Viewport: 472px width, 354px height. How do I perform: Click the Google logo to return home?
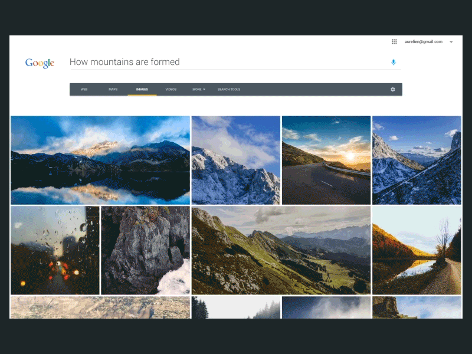click(x=39, y=63)
